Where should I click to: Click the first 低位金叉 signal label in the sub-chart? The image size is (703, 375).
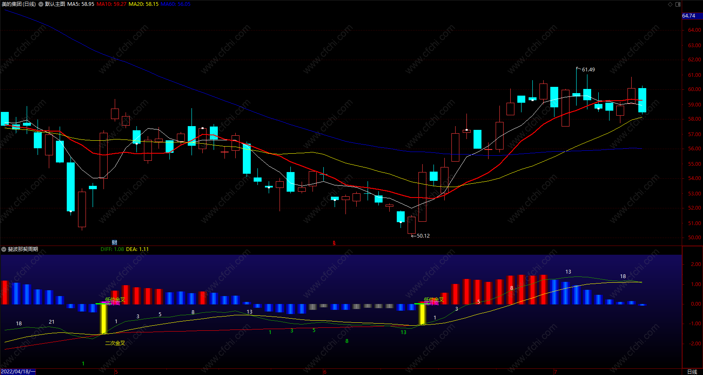[x=115, y=300]
